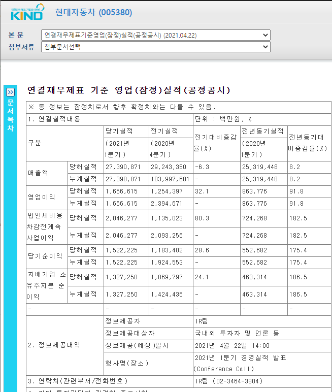Click the 전기대비증감율(%) header
The image size is (332, 392).
[x=216, y=143]
